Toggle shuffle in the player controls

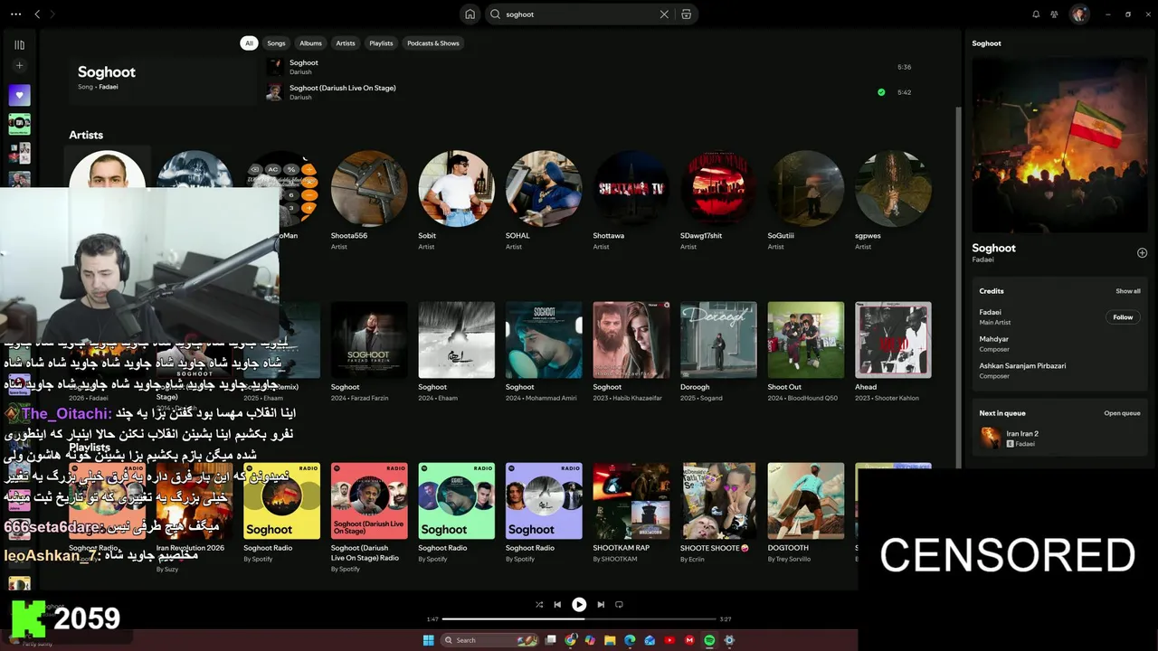tap(539, 605)
